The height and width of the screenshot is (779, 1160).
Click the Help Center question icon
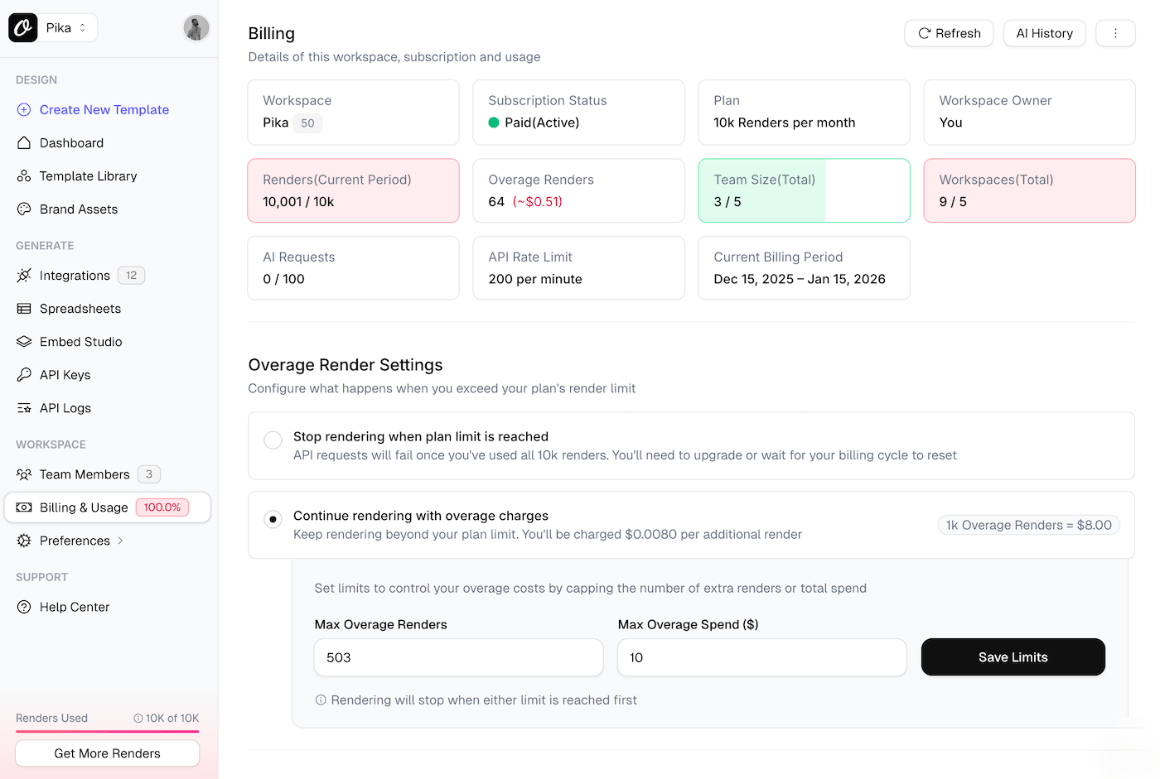[24, 607]
